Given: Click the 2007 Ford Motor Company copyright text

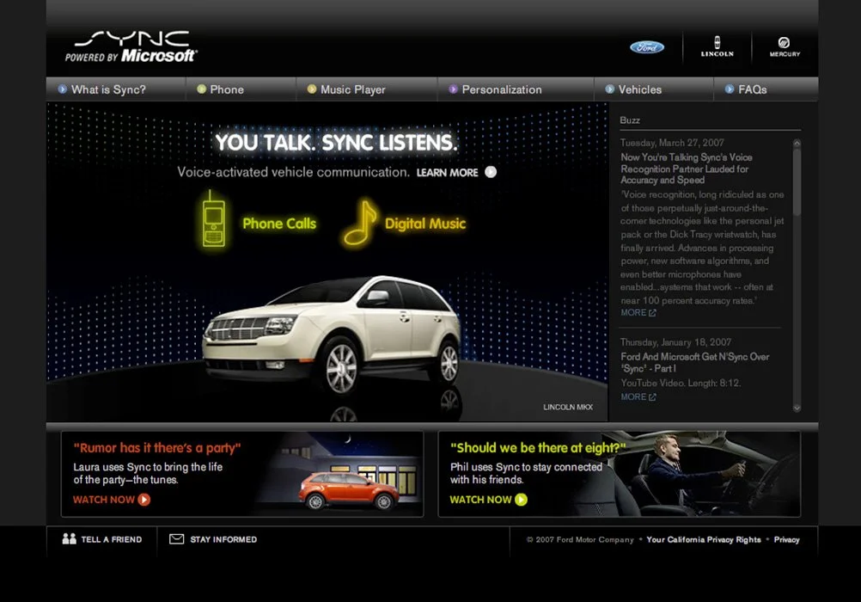Looking at the screenshot, I should pyautogui.click(x=580, y=540).
